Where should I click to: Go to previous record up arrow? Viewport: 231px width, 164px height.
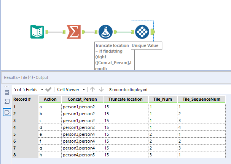click(92, 89)
